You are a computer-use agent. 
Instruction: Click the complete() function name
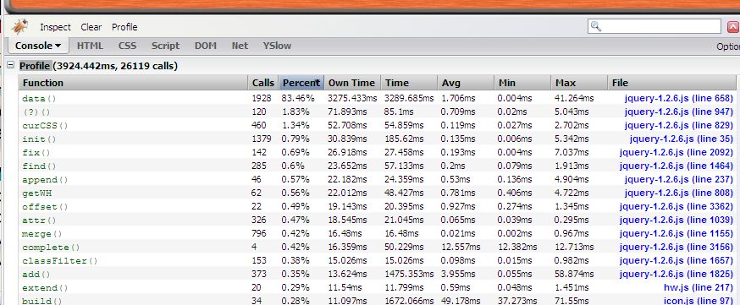[51, 248]
